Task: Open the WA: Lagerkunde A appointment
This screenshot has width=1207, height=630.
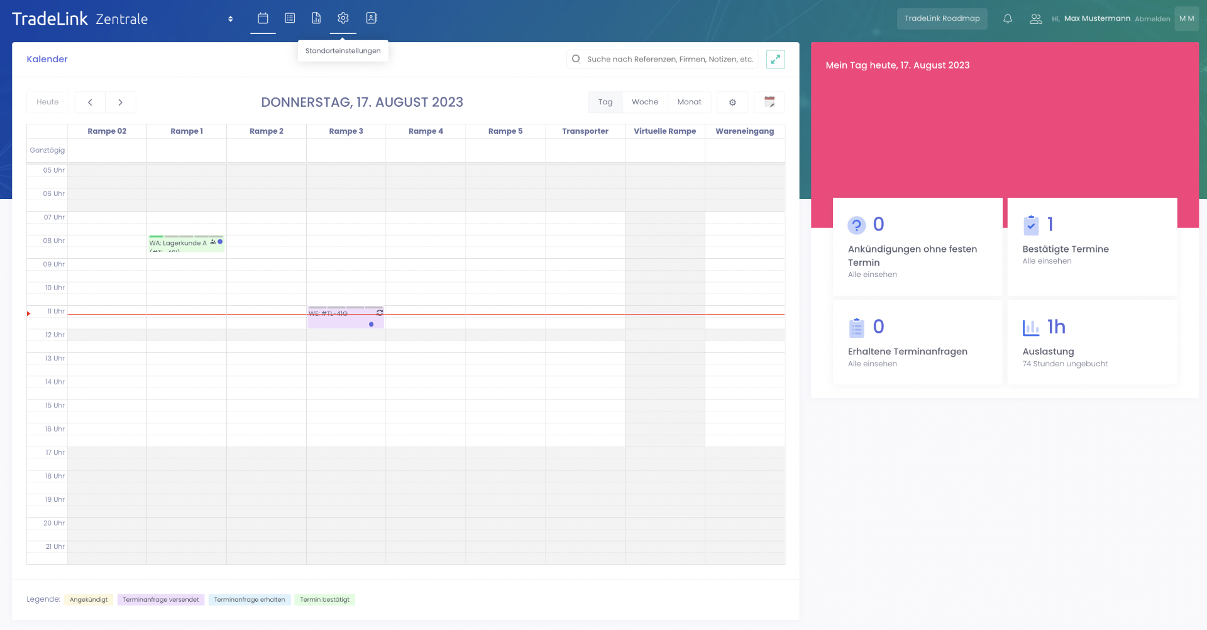Action: pos(179,244)
